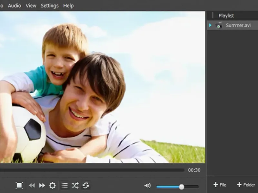The width and height of the screenshot is (258, 193).
Task: Open the Settings menu
Action: pos(50,5)
